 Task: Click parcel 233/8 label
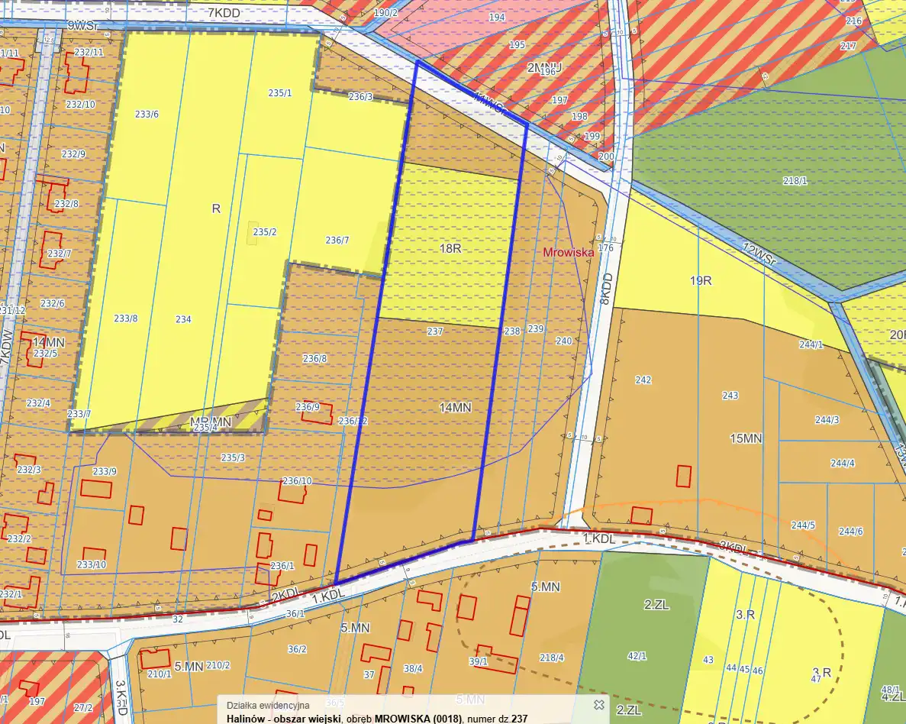126,318
